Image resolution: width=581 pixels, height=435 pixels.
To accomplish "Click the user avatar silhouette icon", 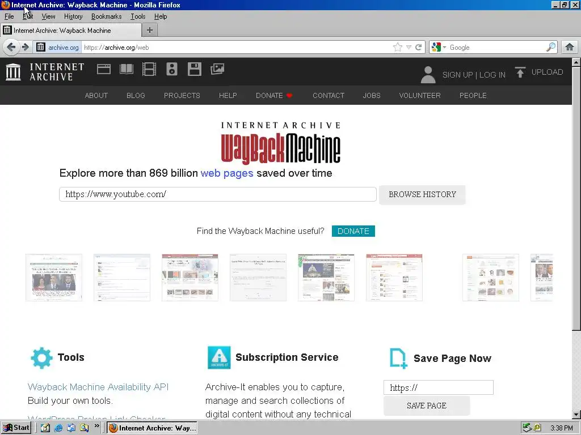I will (428, 75).
